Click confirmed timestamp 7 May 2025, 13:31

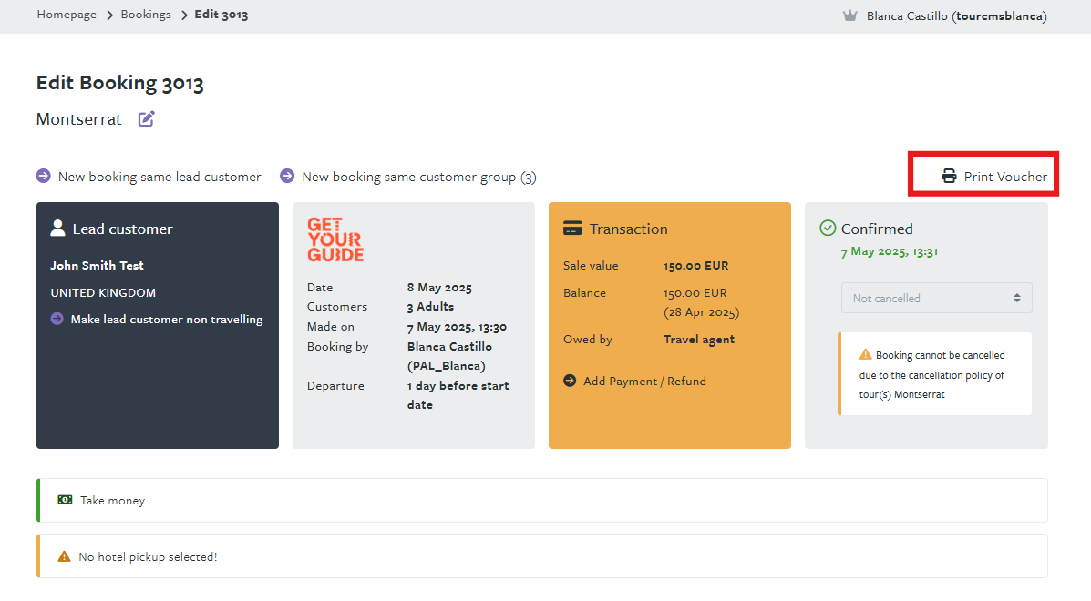(x=890, y=251)
